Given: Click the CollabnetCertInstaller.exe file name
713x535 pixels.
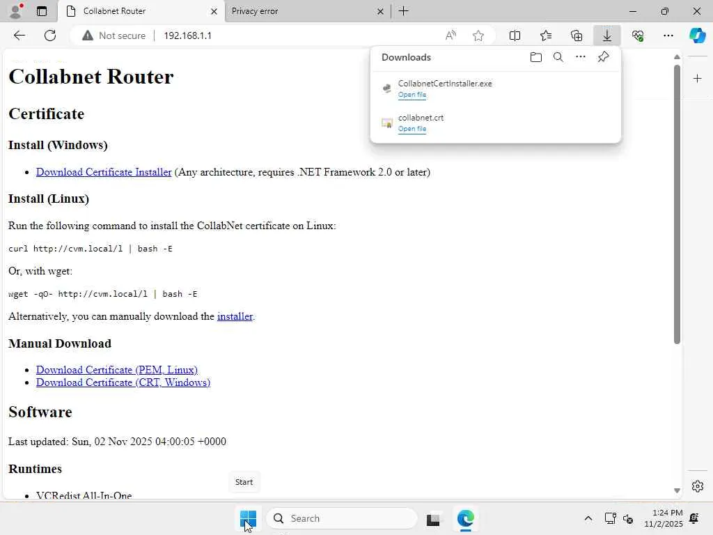Looking at the screenshot, I should coord(445,84).
